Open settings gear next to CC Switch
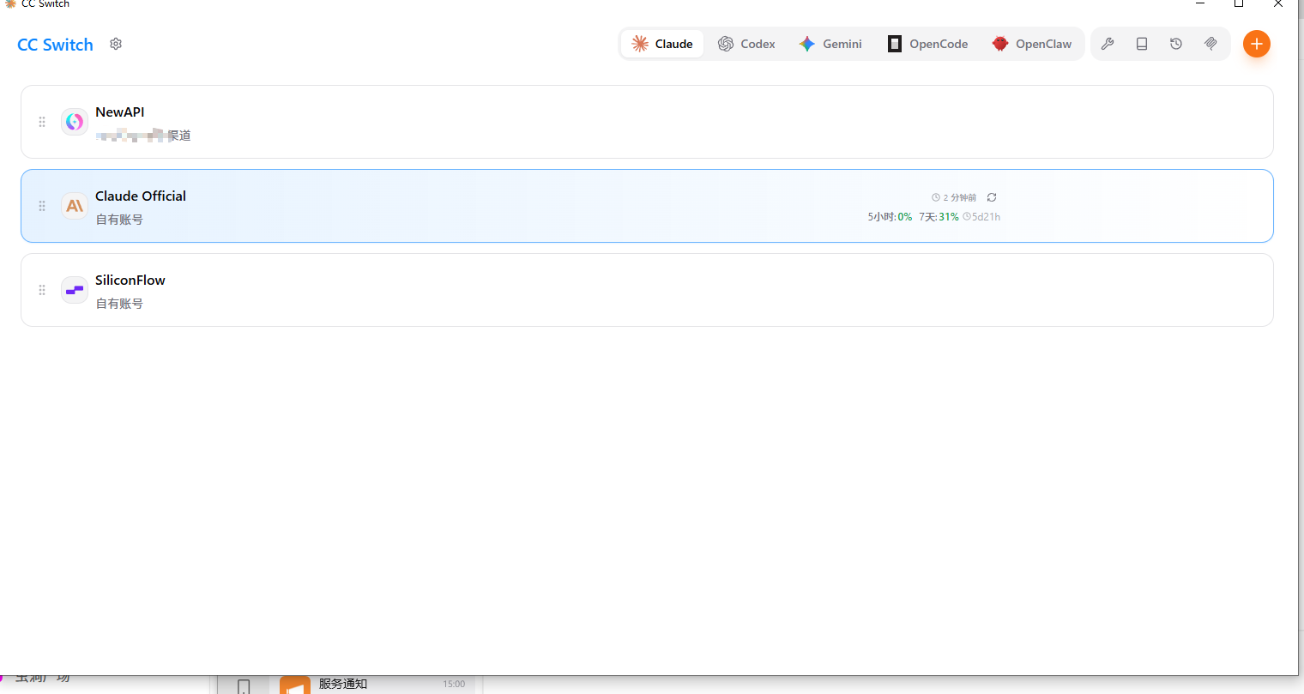 (x=116, y=44)
